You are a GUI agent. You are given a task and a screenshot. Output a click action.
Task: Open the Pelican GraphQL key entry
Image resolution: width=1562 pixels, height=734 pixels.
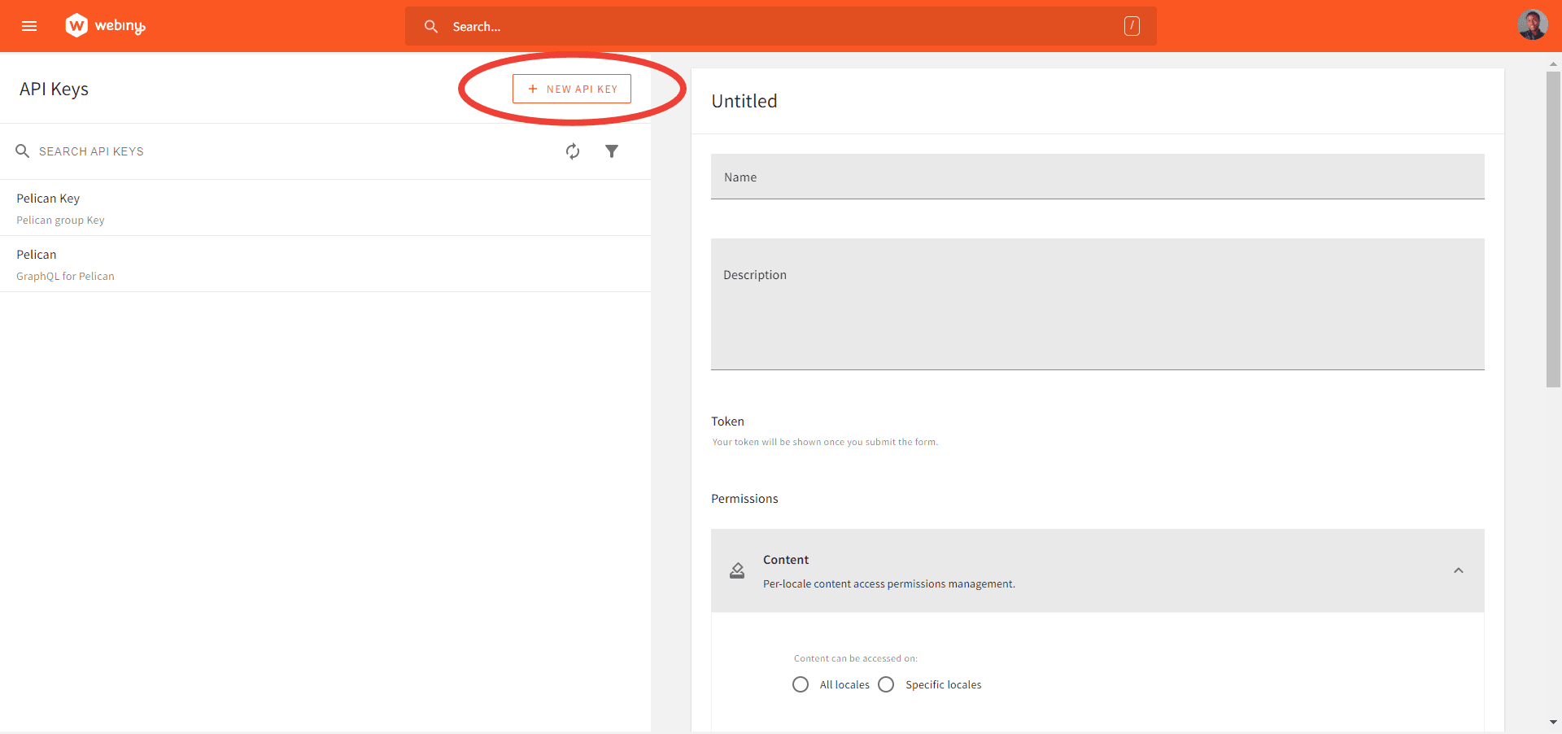click(x=325, y=264)
